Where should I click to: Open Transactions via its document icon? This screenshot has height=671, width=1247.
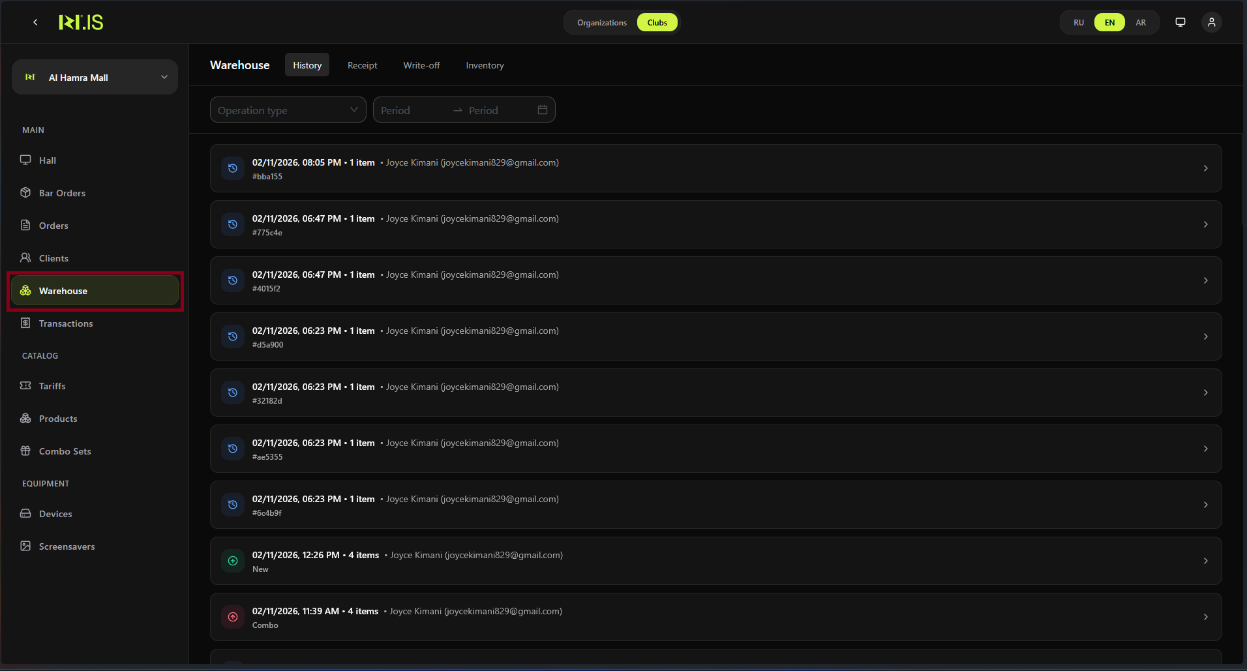[x=25, y=323]
